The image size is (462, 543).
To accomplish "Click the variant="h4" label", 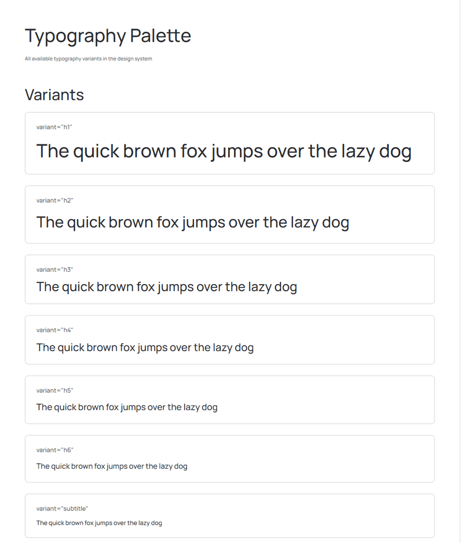I will pos(55,330).
